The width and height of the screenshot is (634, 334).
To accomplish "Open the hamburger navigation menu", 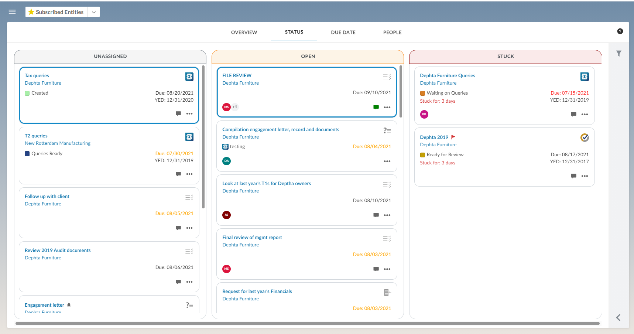I will [12, 12].
